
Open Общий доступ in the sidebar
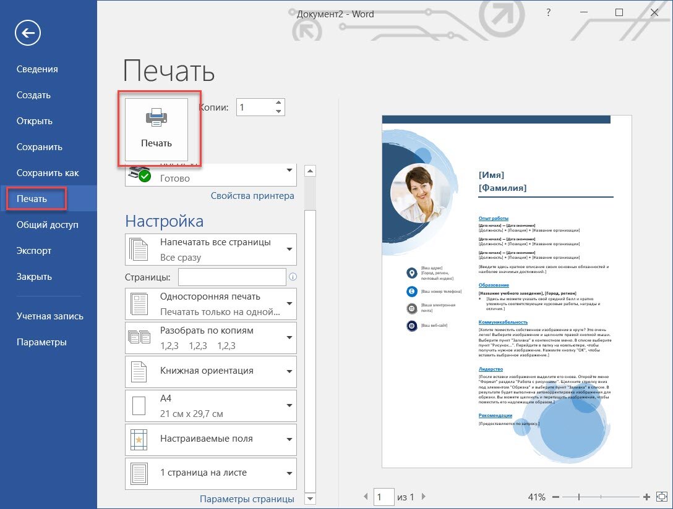(47, 225)
